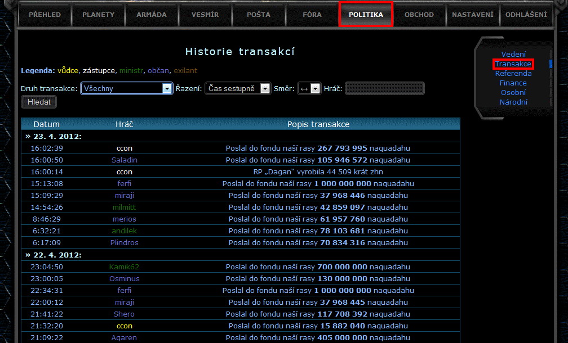568x343 pixels.
Task: Open the VESMÍR section
Action: [x=205, y=15]
